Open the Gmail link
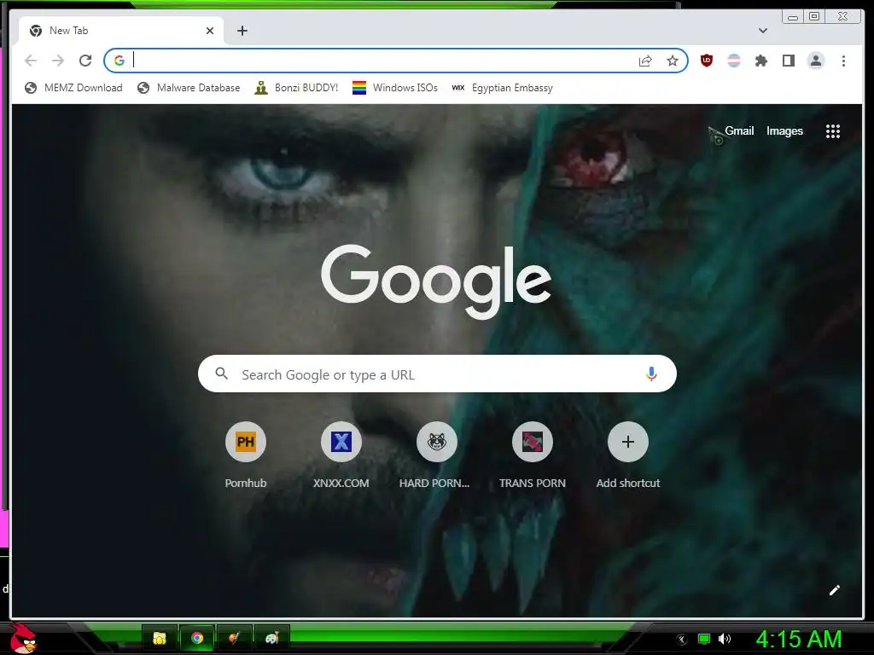Screen dimensions: 874x655 click(x=739, y=130)
